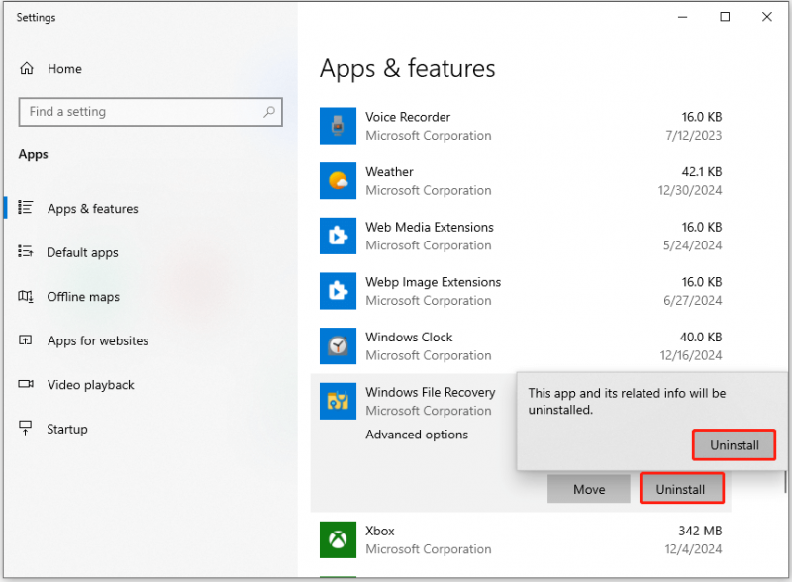Click the uninstall warning message text
The height and width of the screenshot is (582, 792).
pos(627,401)
